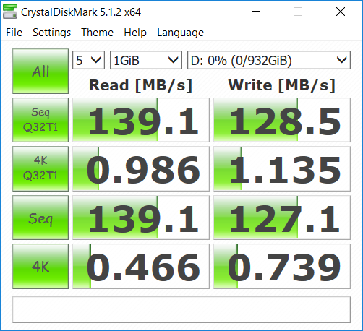This screenshot has height=331, width=363.
Task: Expand the test count dropdown showing 5
Action: pos(88,60)
